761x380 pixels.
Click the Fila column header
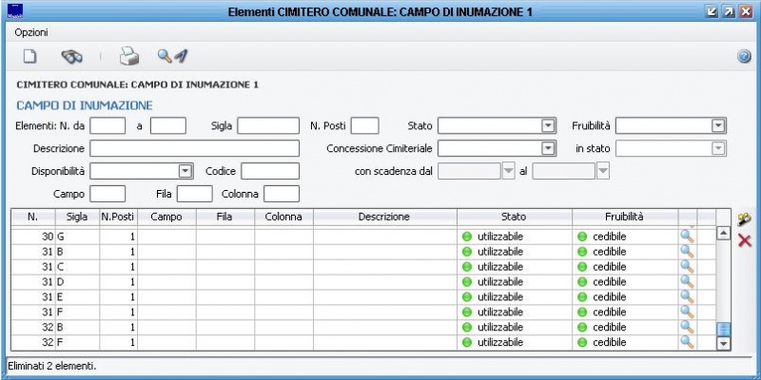pyautogui.click(x=224, y=218)
